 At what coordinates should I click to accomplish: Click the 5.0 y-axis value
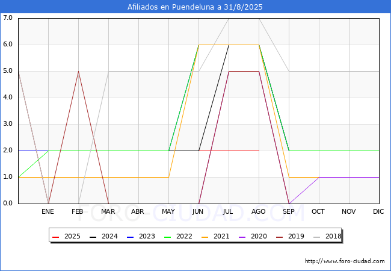tap(8, 71)
